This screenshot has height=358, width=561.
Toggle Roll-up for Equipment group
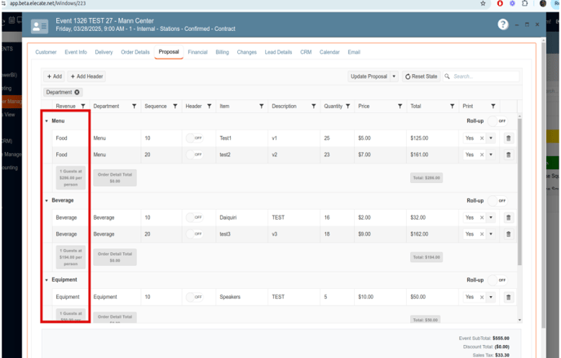point(497,280)
